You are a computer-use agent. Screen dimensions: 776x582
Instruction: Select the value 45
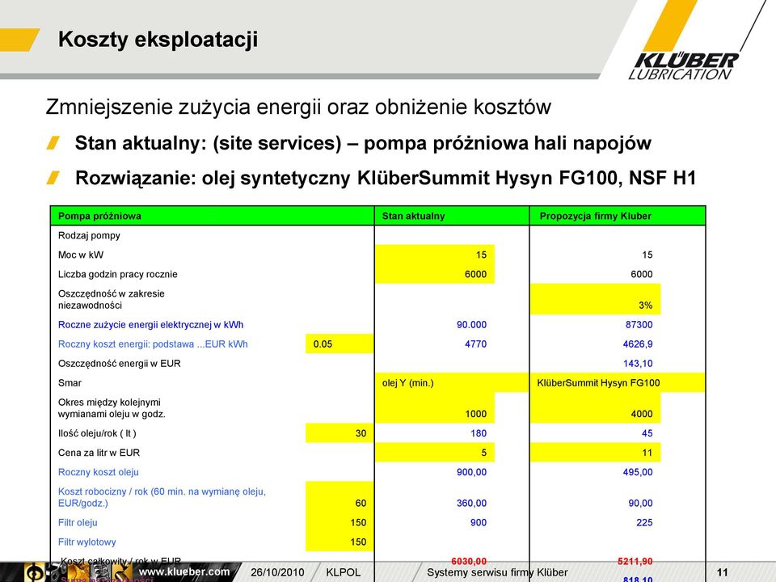[647, 433]
